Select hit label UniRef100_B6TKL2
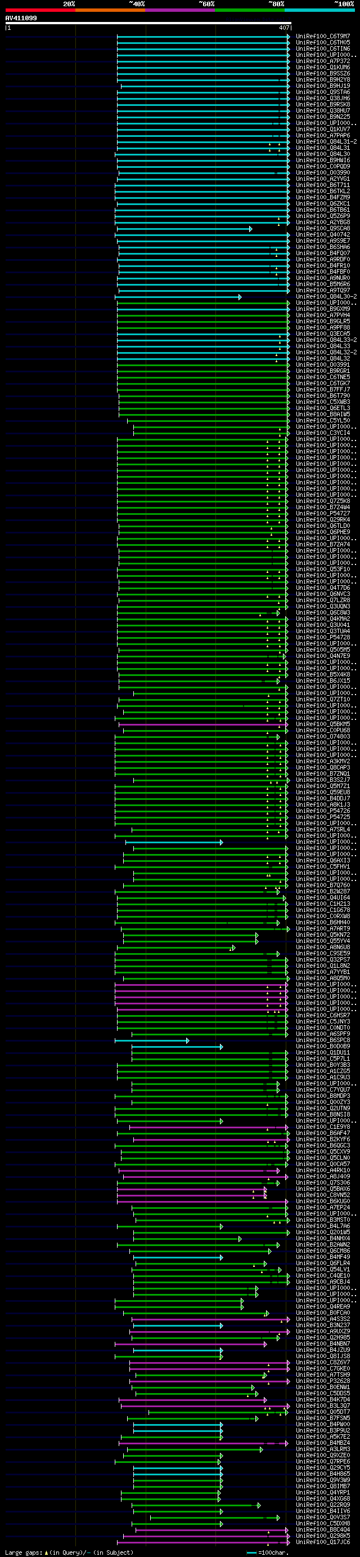This screenshot has height=1557, width=360. 322,191
